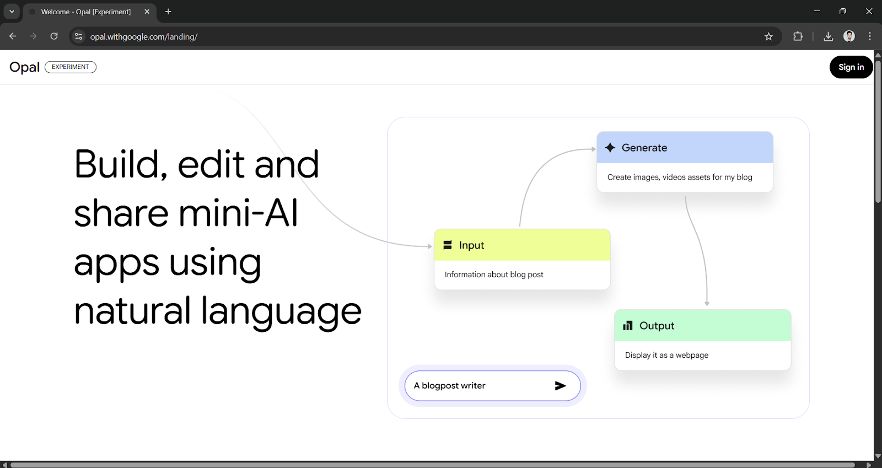Click the scroll down arrow
Viewport: 882px width, 468px height.
(878, 456)
